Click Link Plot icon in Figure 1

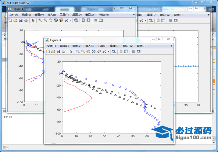point(76,20)
